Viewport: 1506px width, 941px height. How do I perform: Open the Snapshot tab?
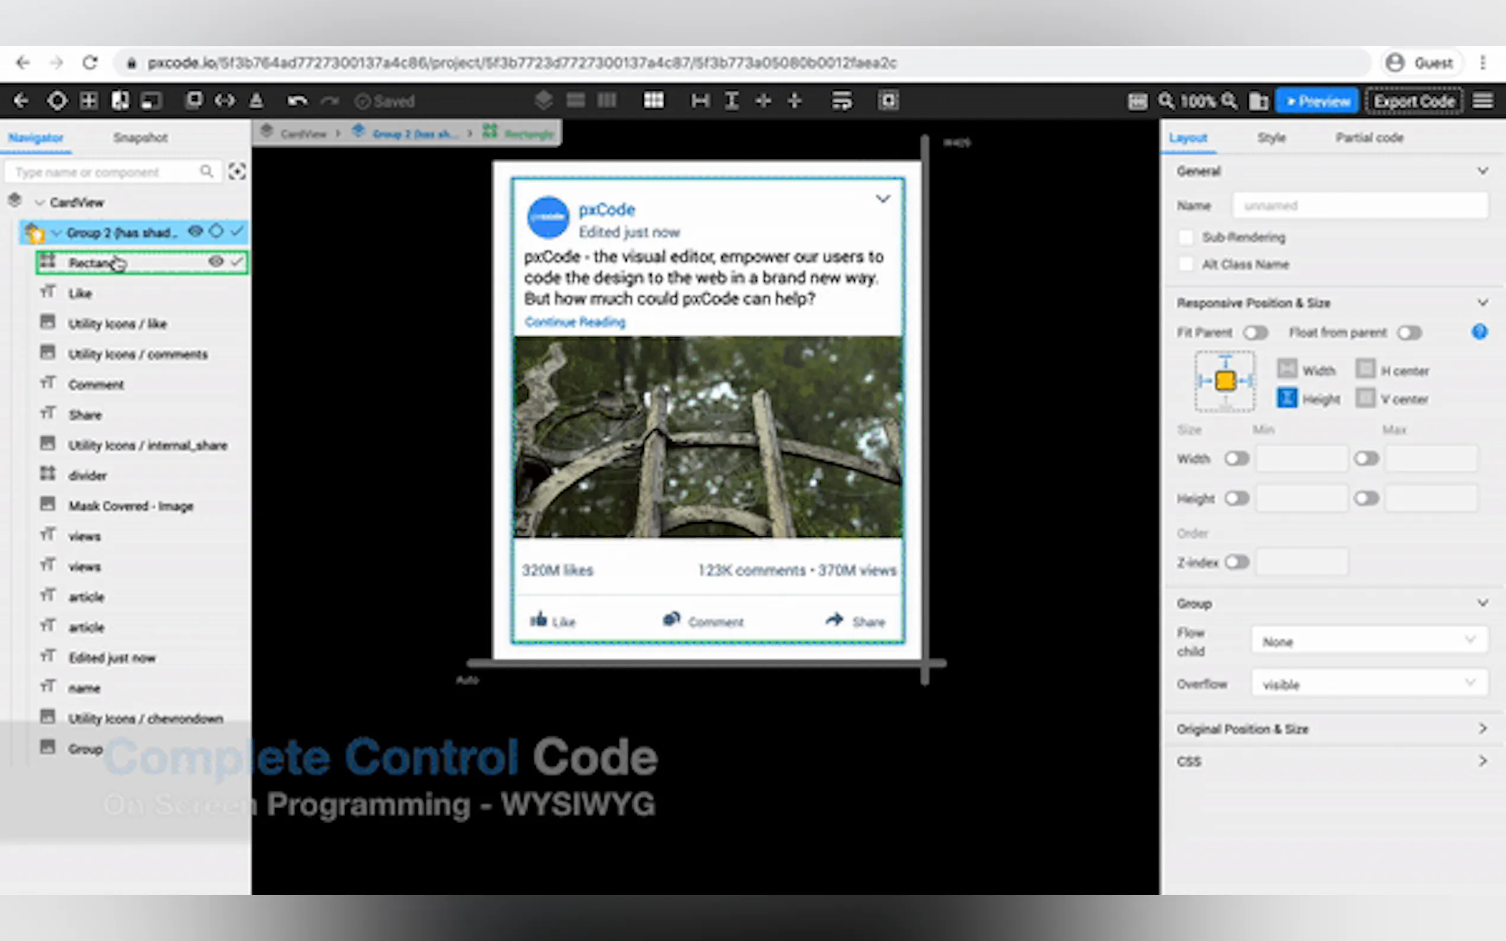pyautogui.click(x=140, y=137)
